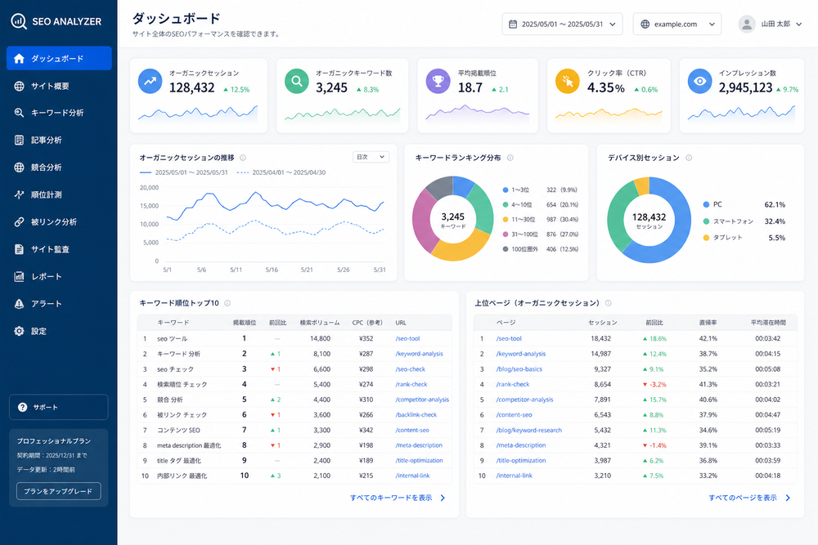Click the 11~30位 yellow legend dot

tap(506, 220)
